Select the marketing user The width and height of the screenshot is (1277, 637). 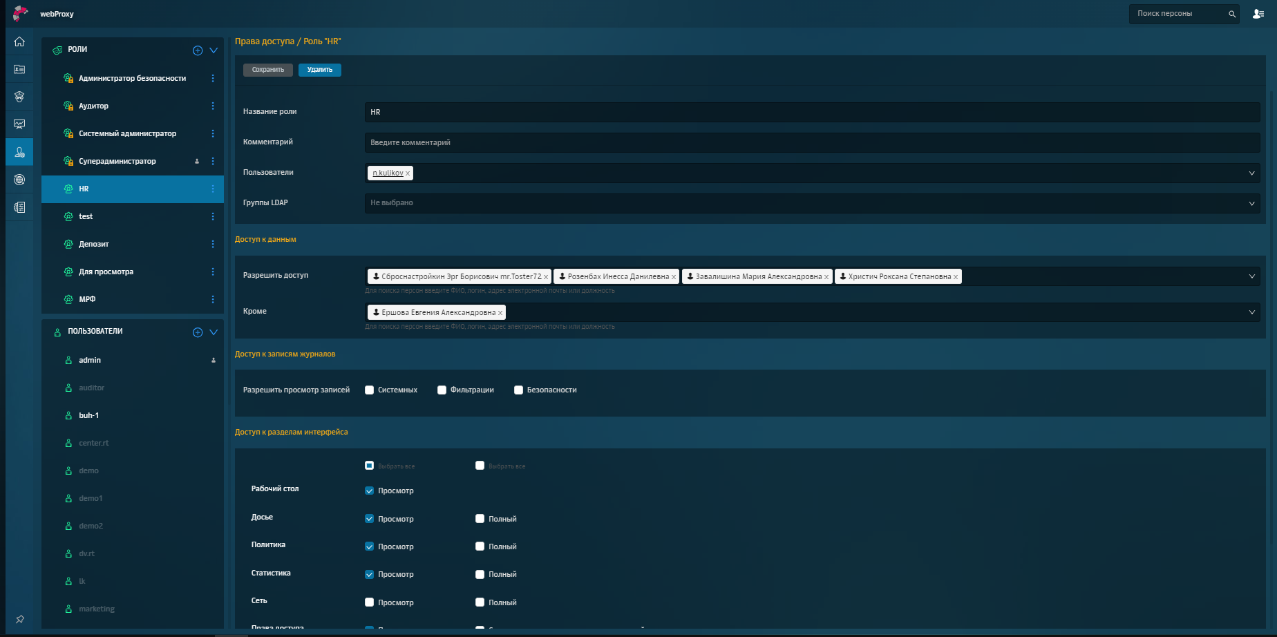click(x=133, y=609)
